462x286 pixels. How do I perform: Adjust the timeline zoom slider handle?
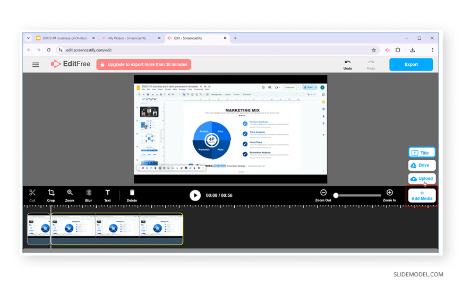pyautogui.click(x=336, y=195)
